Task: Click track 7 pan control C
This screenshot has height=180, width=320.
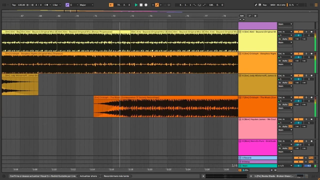Action: tap(309, 101)
